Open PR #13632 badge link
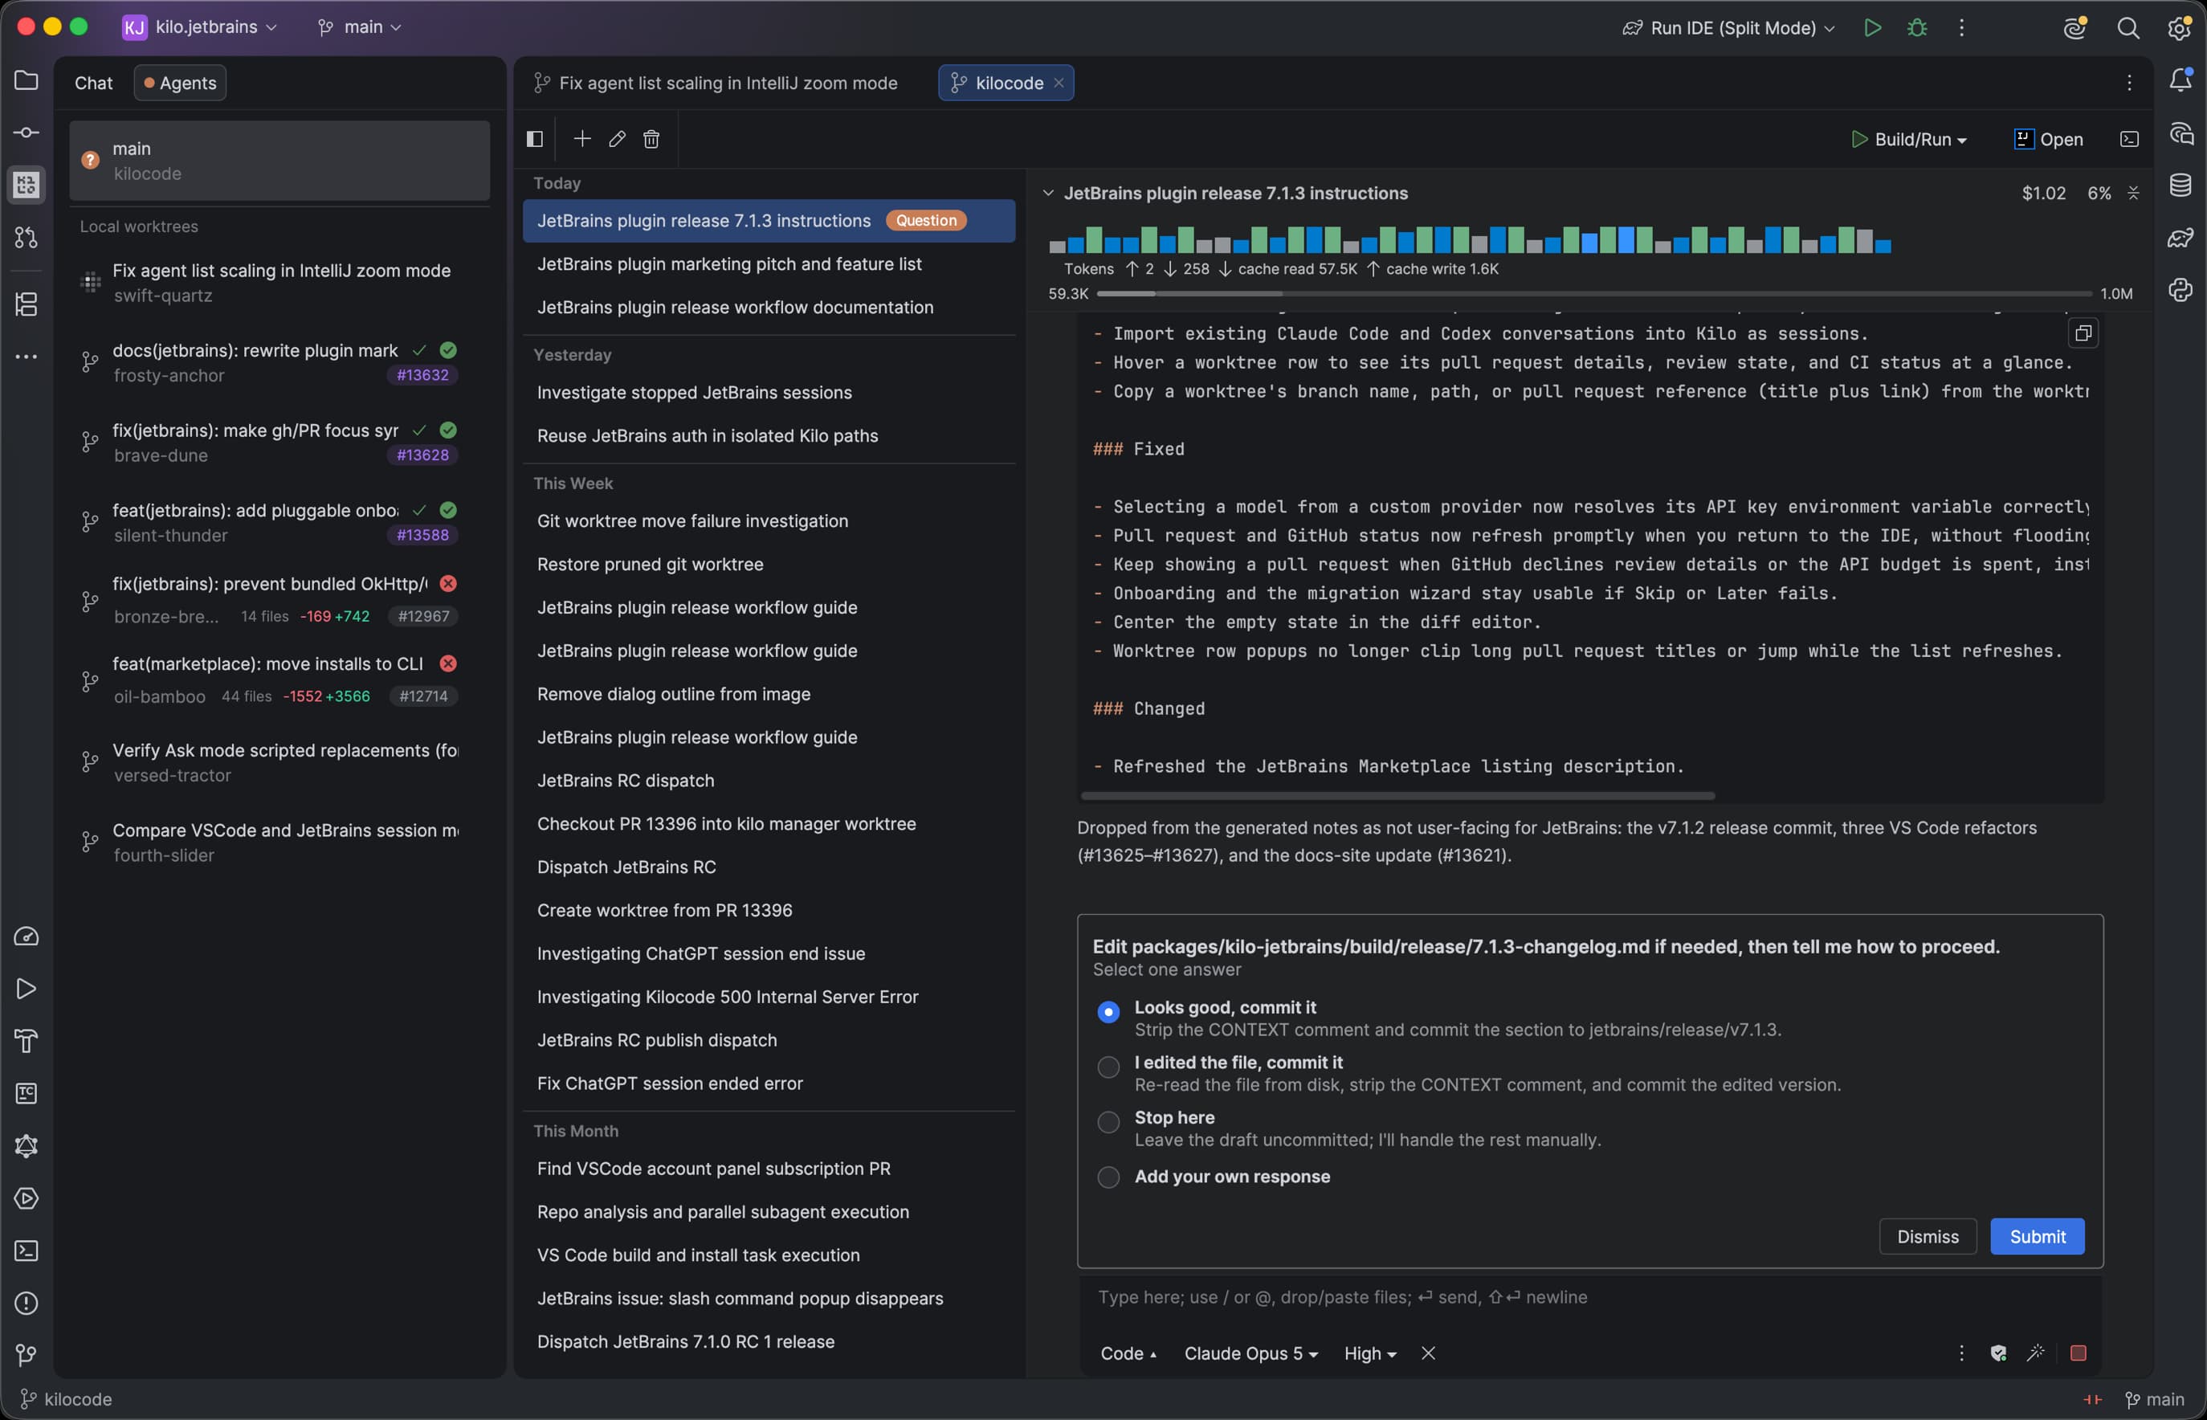 point(422,375)
